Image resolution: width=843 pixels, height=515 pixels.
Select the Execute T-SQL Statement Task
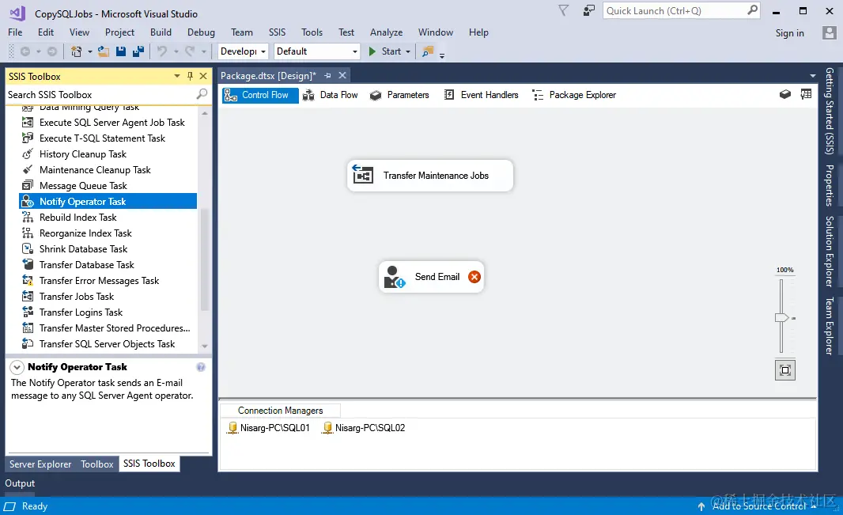coord(103,138)
